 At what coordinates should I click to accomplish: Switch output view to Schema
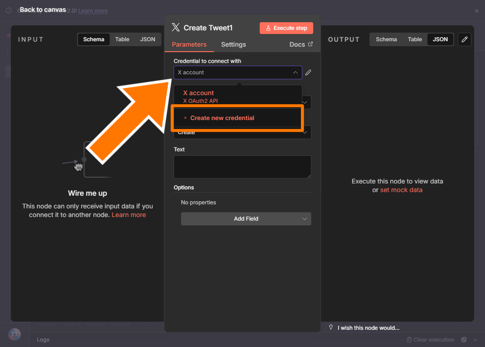tap(386, 39)
